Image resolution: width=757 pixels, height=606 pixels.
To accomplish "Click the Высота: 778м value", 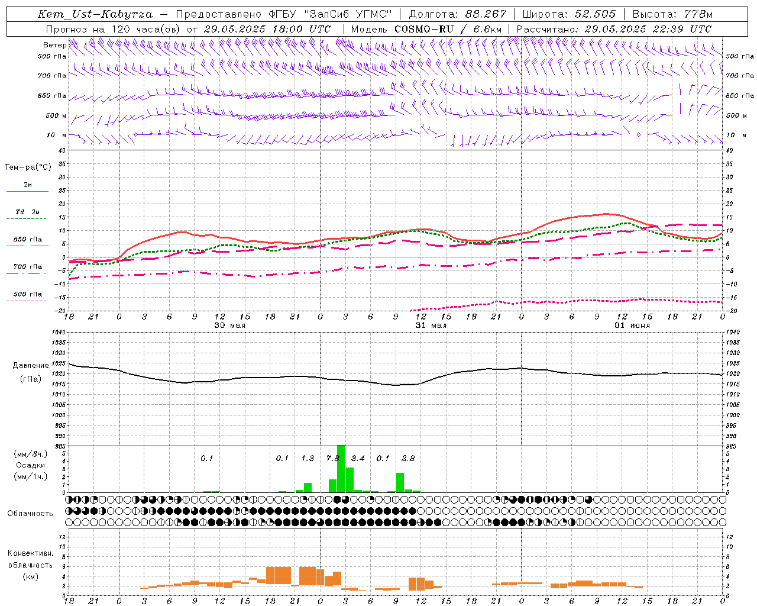I will pos(672,14).
